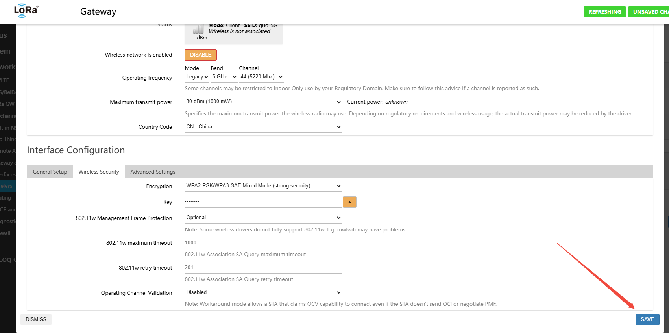Viewport: 669px width, 333px height.
Task: Expand the Country Code dropdown
Action: 263,127
